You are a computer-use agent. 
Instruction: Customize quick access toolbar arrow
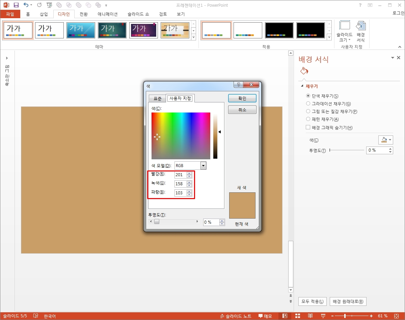pyautogui.click(x=106, y=5)
